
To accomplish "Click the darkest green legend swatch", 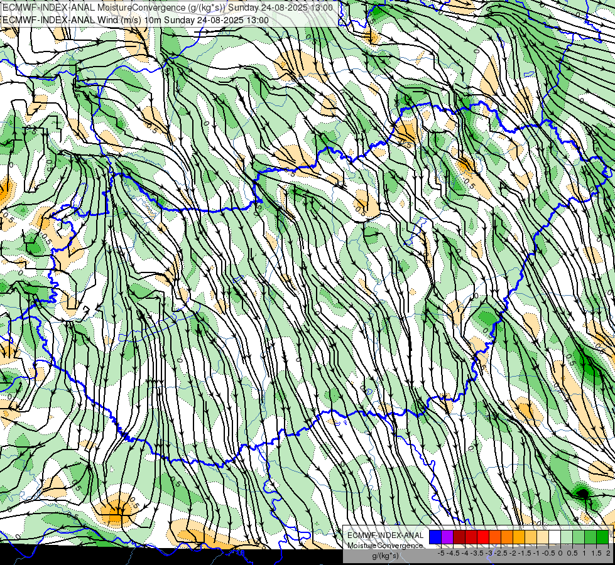I will [x=602, y=537].
